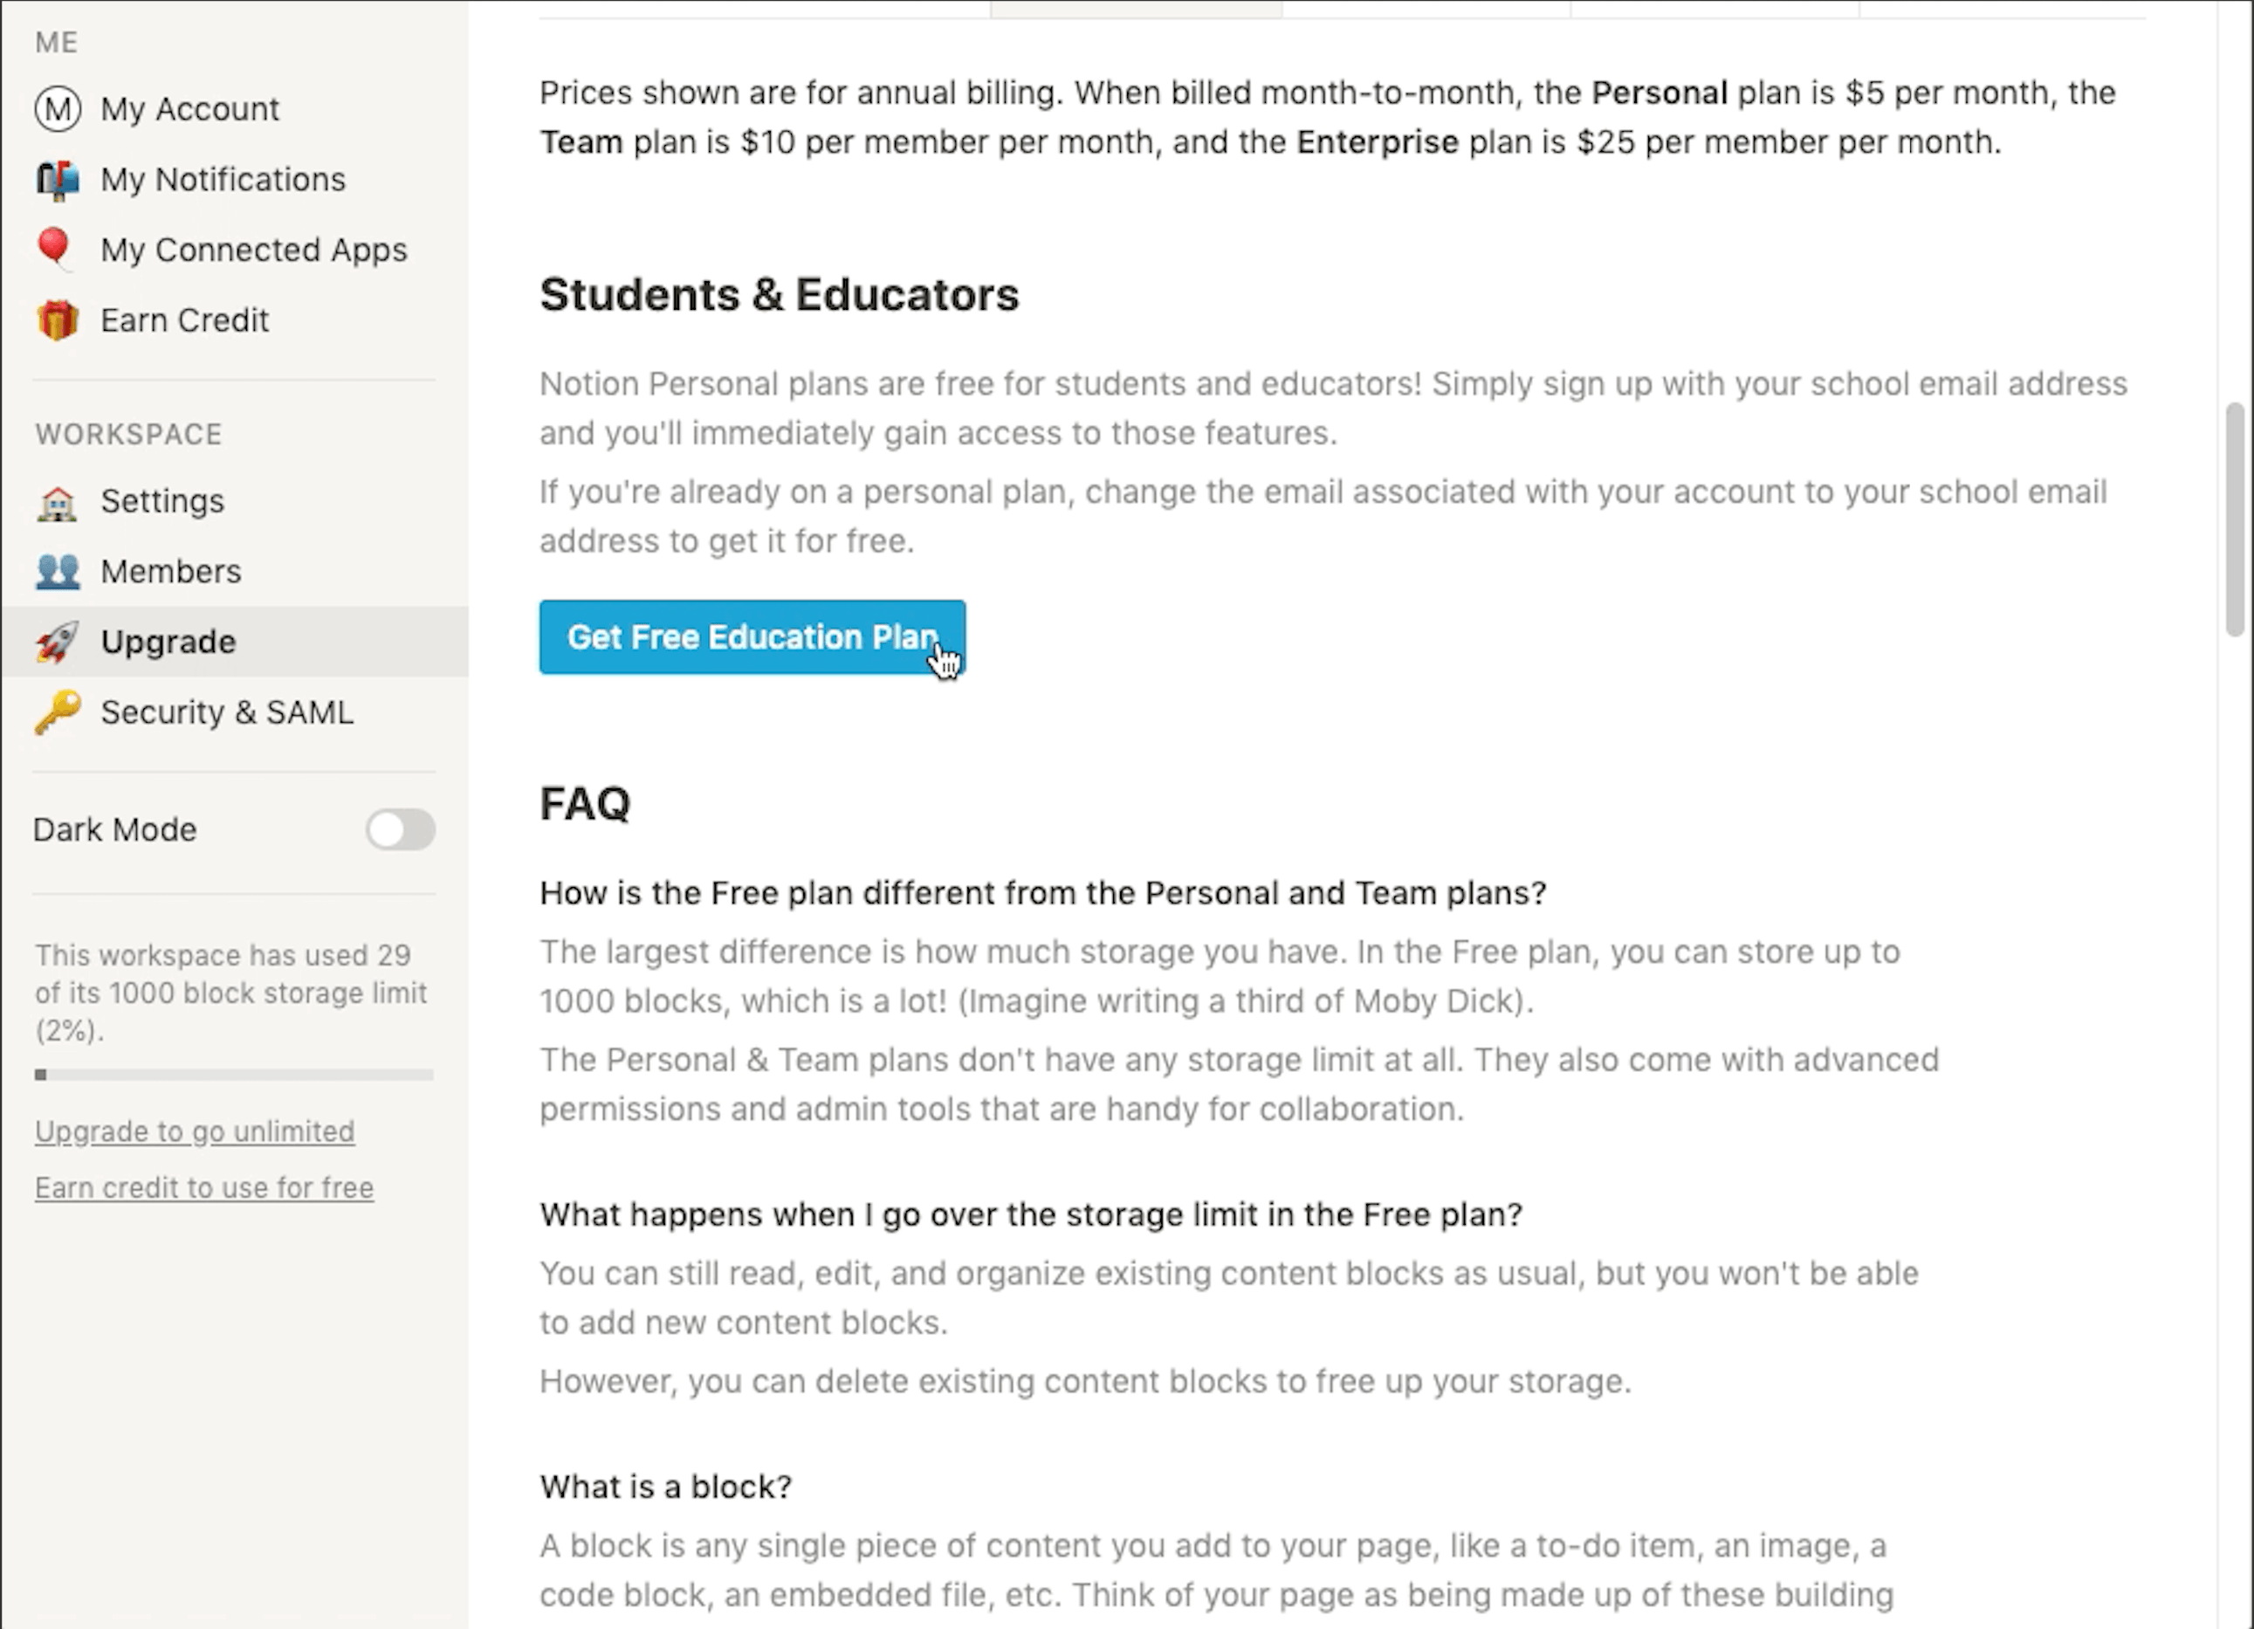The width and height of the screenshot is (2254, 1629).
Task: Select the Members menu item
Action: coord(235,572)
